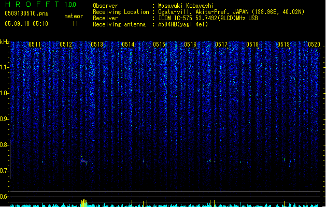326x207 pixels.
Task: Click the tall yellow spike cluster after 0512
Action: [x=84, y=203]
